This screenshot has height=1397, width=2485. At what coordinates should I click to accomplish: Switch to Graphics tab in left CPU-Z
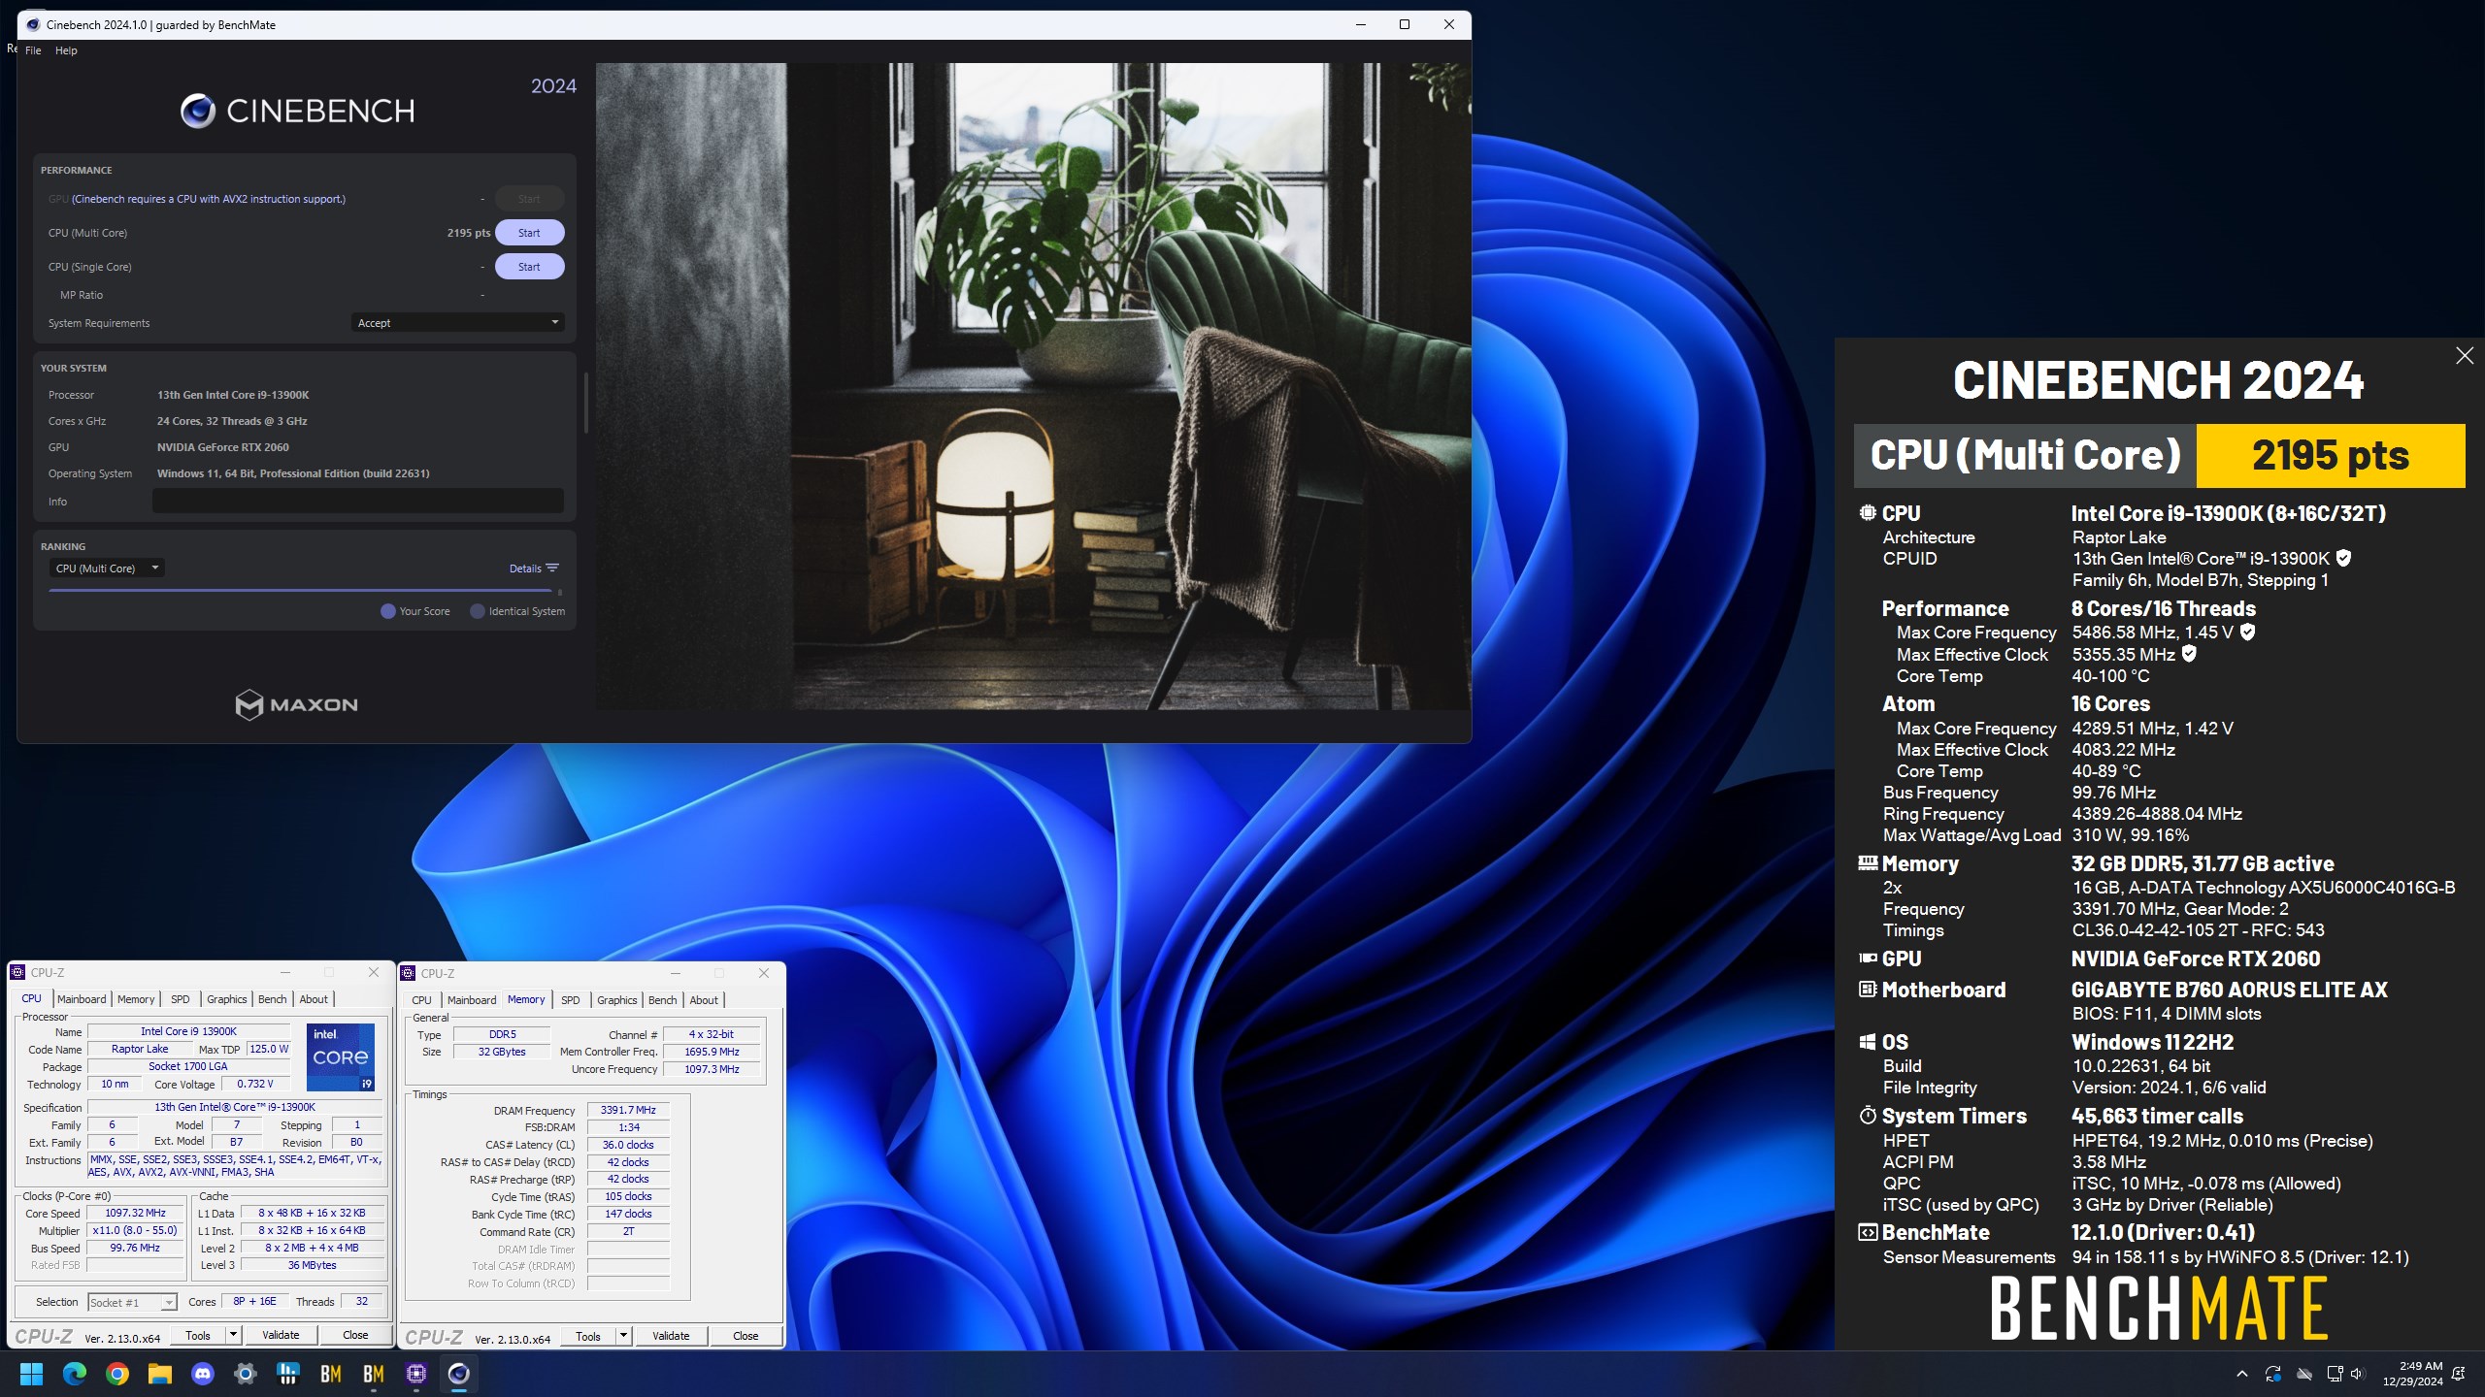227,999
